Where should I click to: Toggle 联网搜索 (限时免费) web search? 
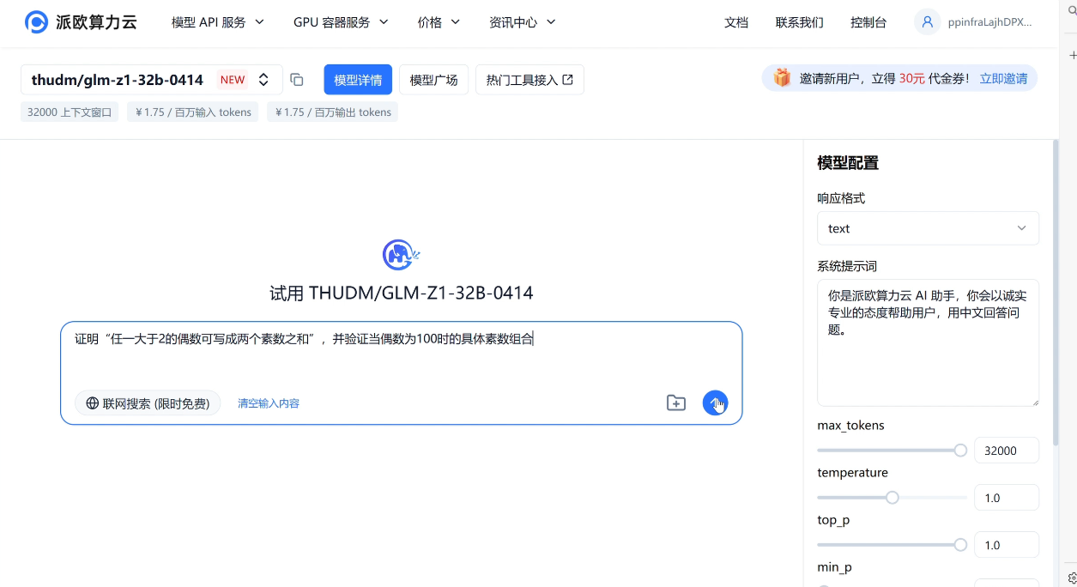click(148, 403)
